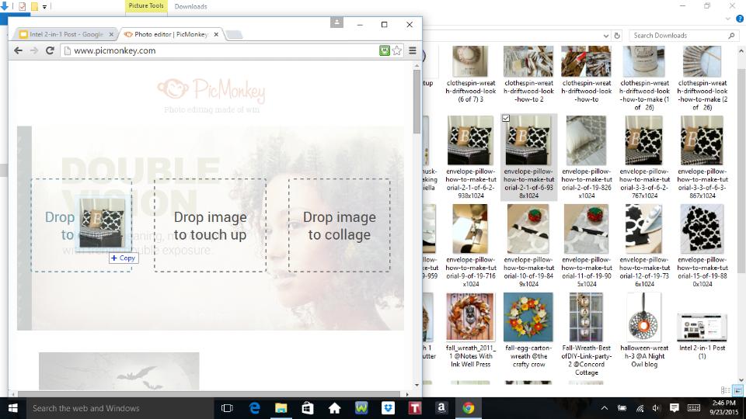Screen dimensions: 746x419
Task: Select the Photo editor PicMonkey tab
Action: coord(171,34)
